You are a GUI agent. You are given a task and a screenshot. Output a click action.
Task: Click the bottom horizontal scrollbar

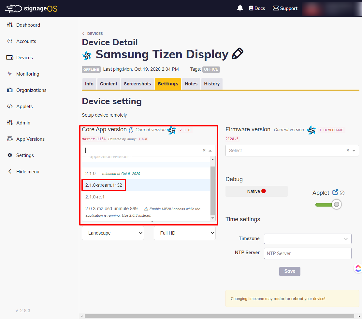tap(218, 315)
